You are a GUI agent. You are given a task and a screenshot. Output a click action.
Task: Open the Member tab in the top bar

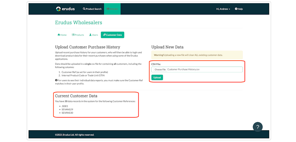[112, 9]
